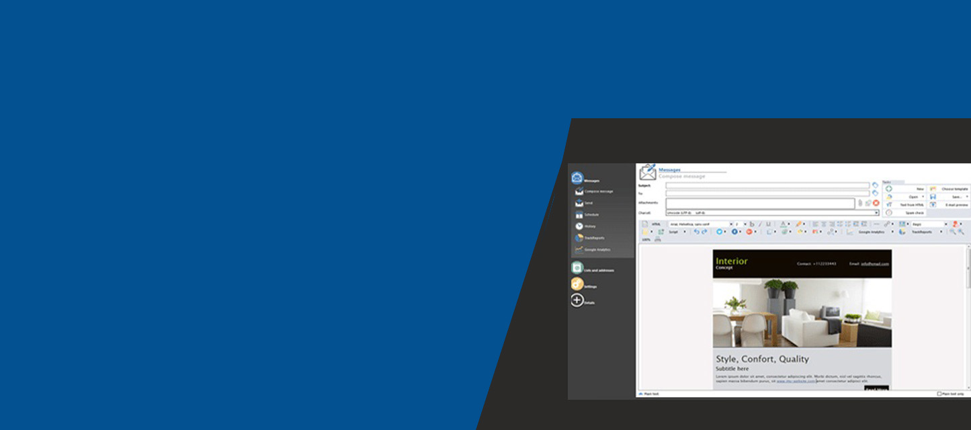
Task: Click the 'Subtitle here' text
Action: pyautogui.click(x=732, y=369)
